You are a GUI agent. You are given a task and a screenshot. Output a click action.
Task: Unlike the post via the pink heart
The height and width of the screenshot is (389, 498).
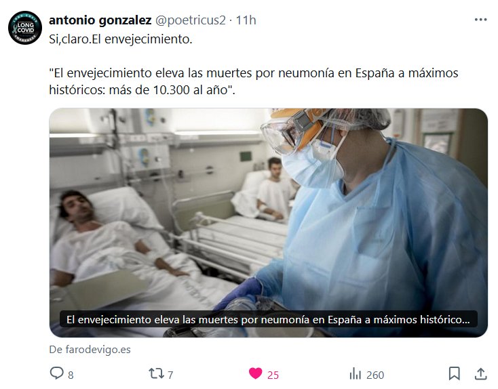[x=255, y=373]
